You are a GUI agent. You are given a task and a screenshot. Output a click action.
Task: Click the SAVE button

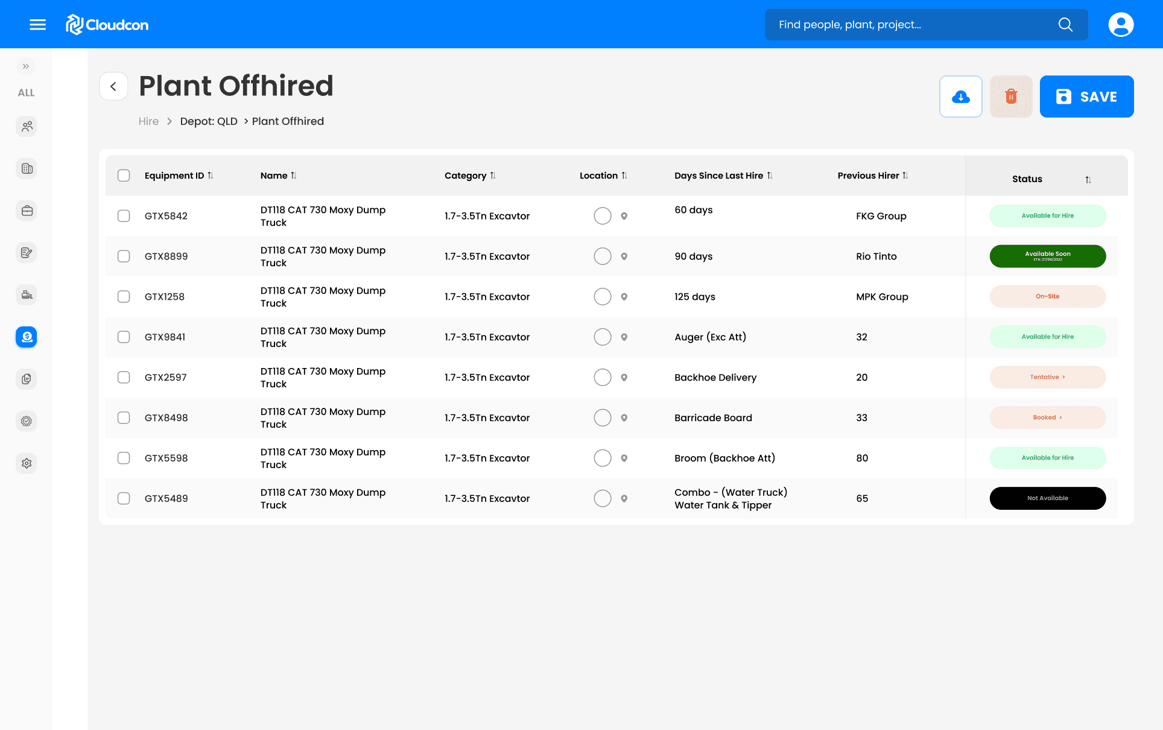coord(1086,97)
